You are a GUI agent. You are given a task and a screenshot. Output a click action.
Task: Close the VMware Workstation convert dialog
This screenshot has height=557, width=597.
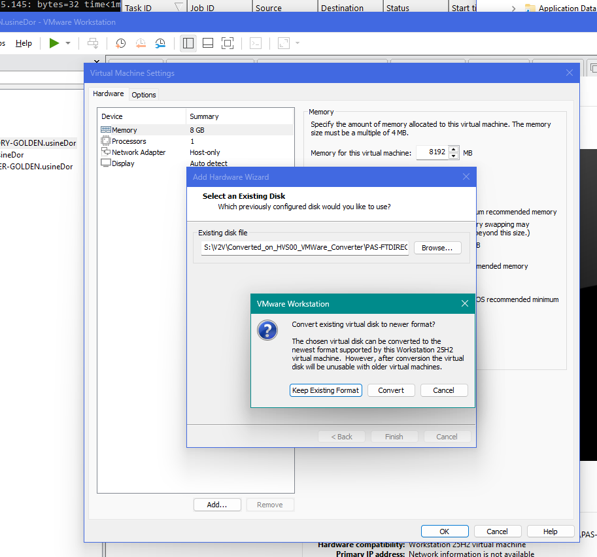pyautogui.click(x=465, y=303)
